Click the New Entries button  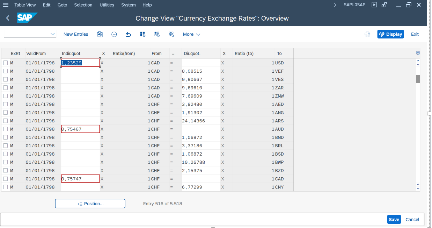[76, 34]
